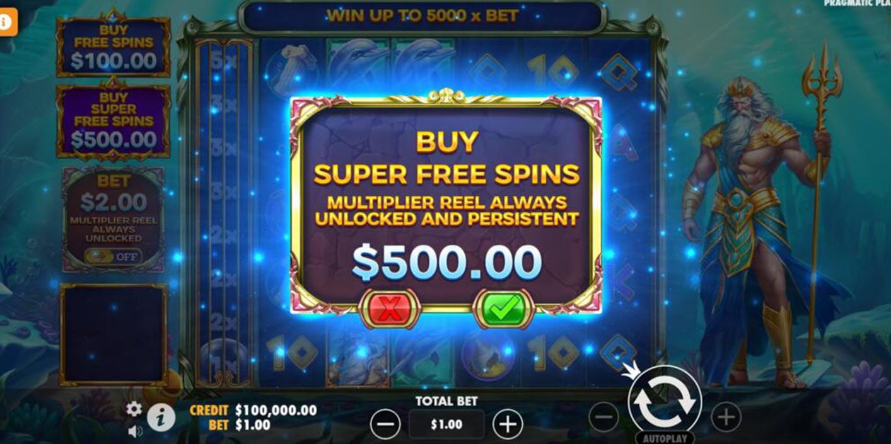Confirm purchase with the green checkmark button
This screenshot has width=891, height=444.
point(503,309)
